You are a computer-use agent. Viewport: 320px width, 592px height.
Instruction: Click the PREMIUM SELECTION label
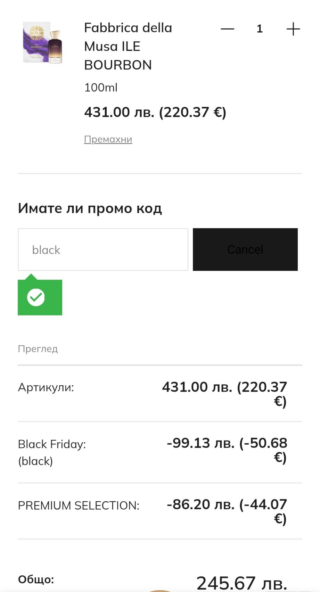tap(79, 505)
